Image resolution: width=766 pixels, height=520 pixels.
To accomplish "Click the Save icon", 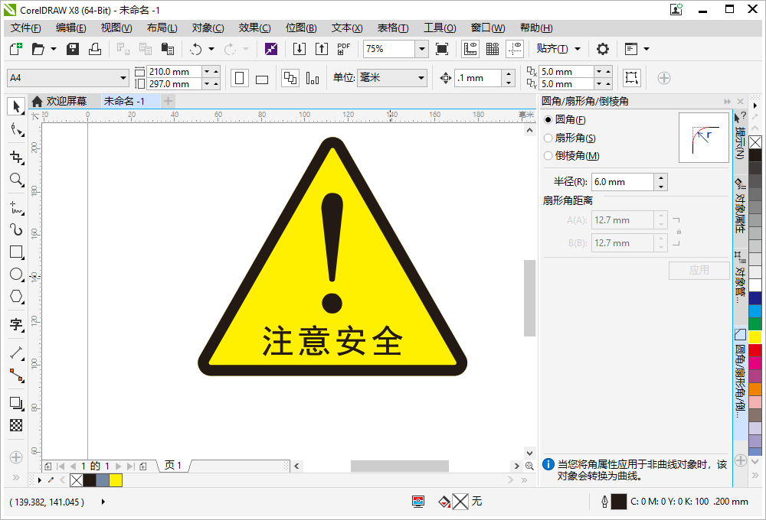I will [73, 49].
